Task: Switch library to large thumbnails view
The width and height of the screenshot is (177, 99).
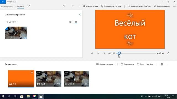Action: (71, 22)
